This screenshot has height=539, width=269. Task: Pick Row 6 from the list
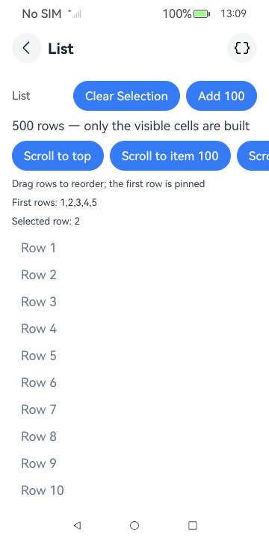click(134, 383)
